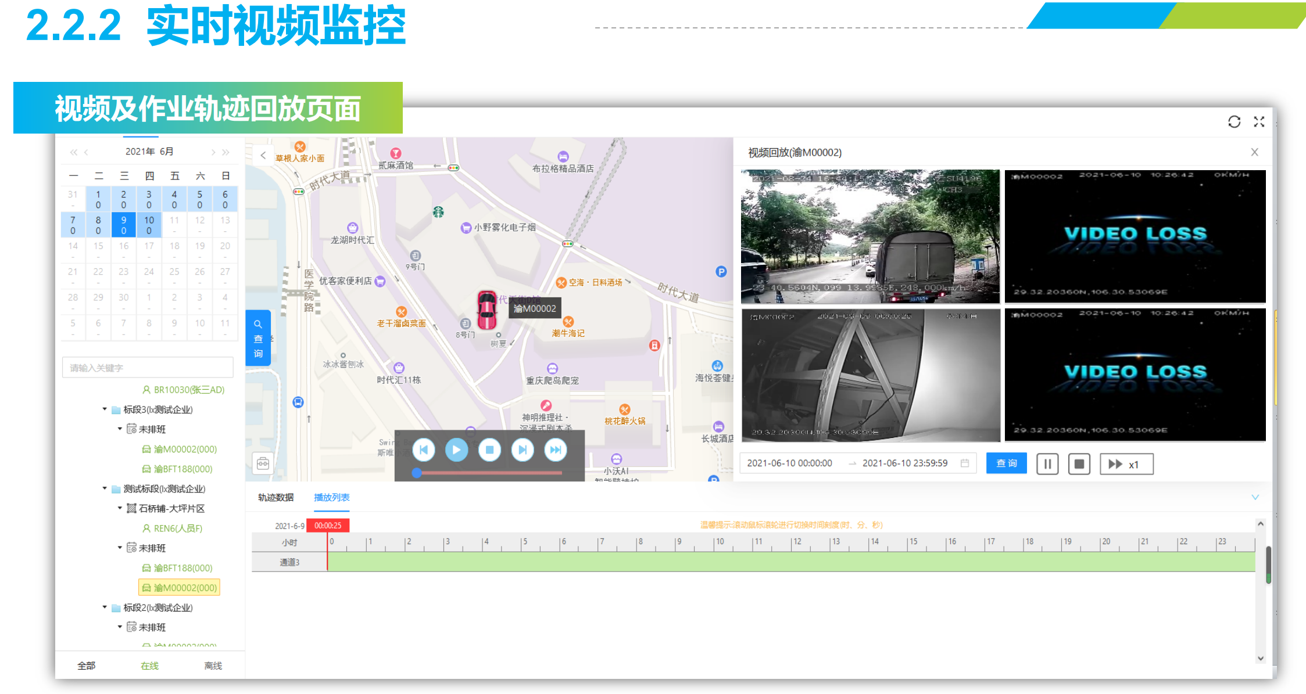This screenshot has width=1306, height=694.
Task: Click the fast-forward track playback icon
Action: [x=556, y=450]
